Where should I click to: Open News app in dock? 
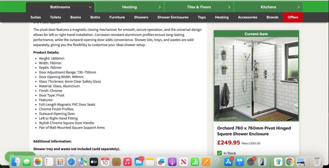[183, 162]
